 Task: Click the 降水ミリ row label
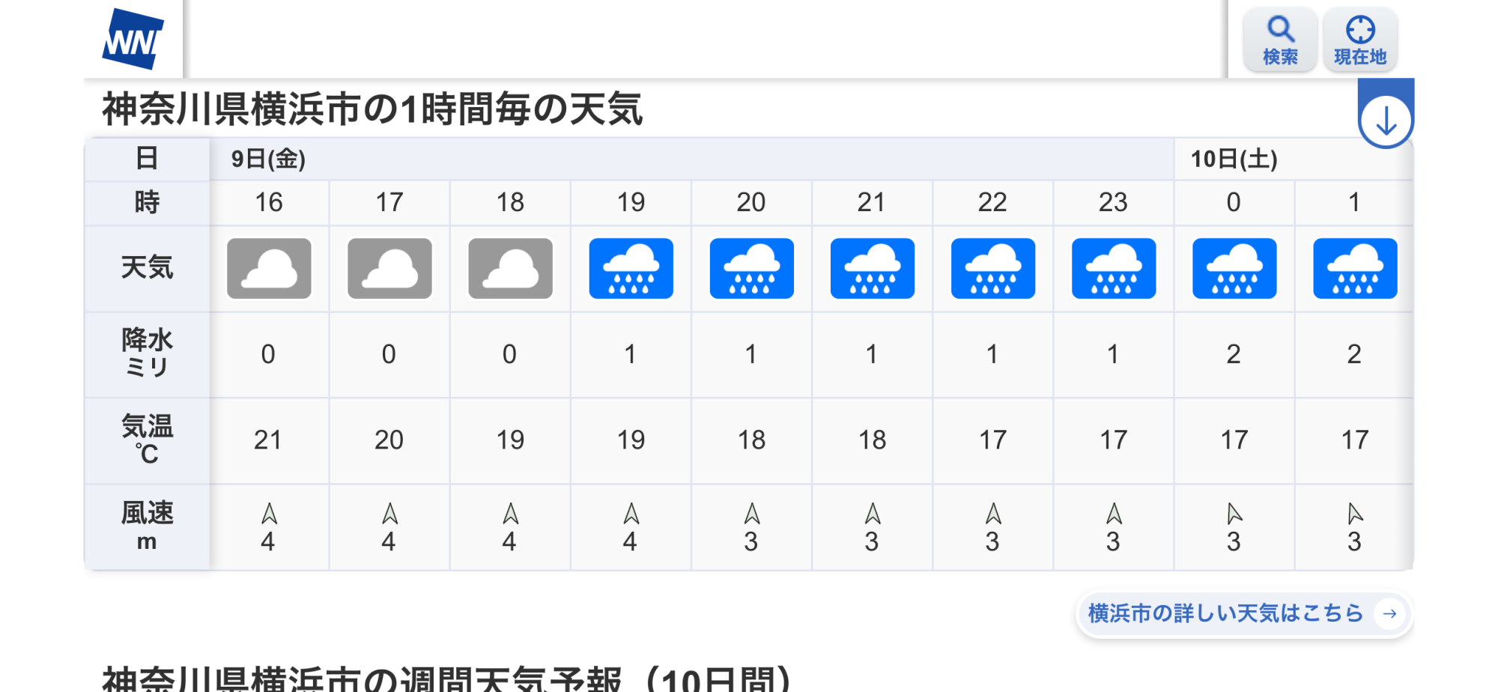(x=147, y=353)
